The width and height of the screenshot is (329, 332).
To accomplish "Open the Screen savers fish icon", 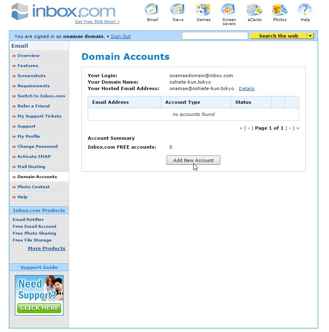I will pos(229,10).
